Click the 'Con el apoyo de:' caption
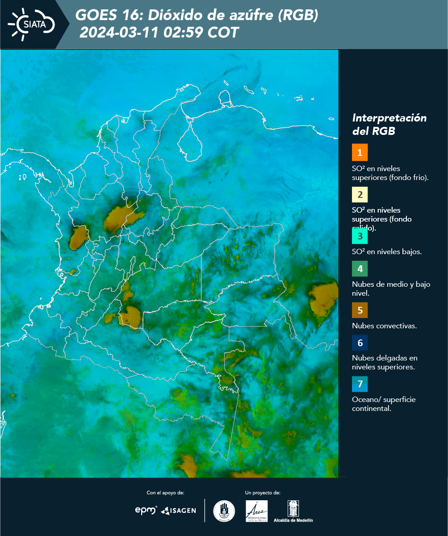 [165, 493]
